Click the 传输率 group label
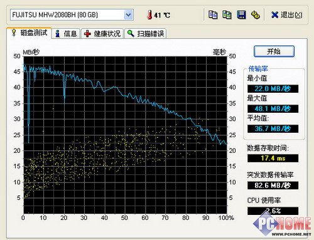The image size is (314, 240). 258,68
